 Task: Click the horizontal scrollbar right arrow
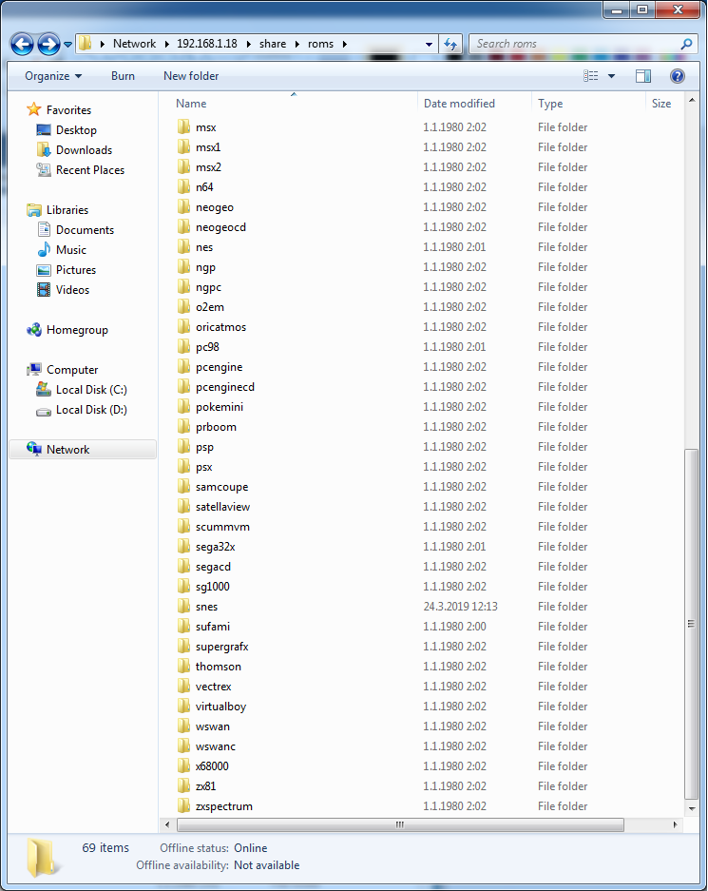pyautogui.click(x=675, y=824)
